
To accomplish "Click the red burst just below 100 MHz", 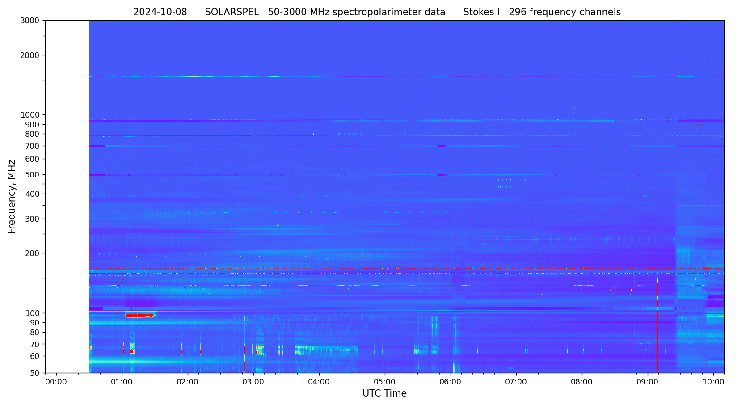I will (139, 316).
